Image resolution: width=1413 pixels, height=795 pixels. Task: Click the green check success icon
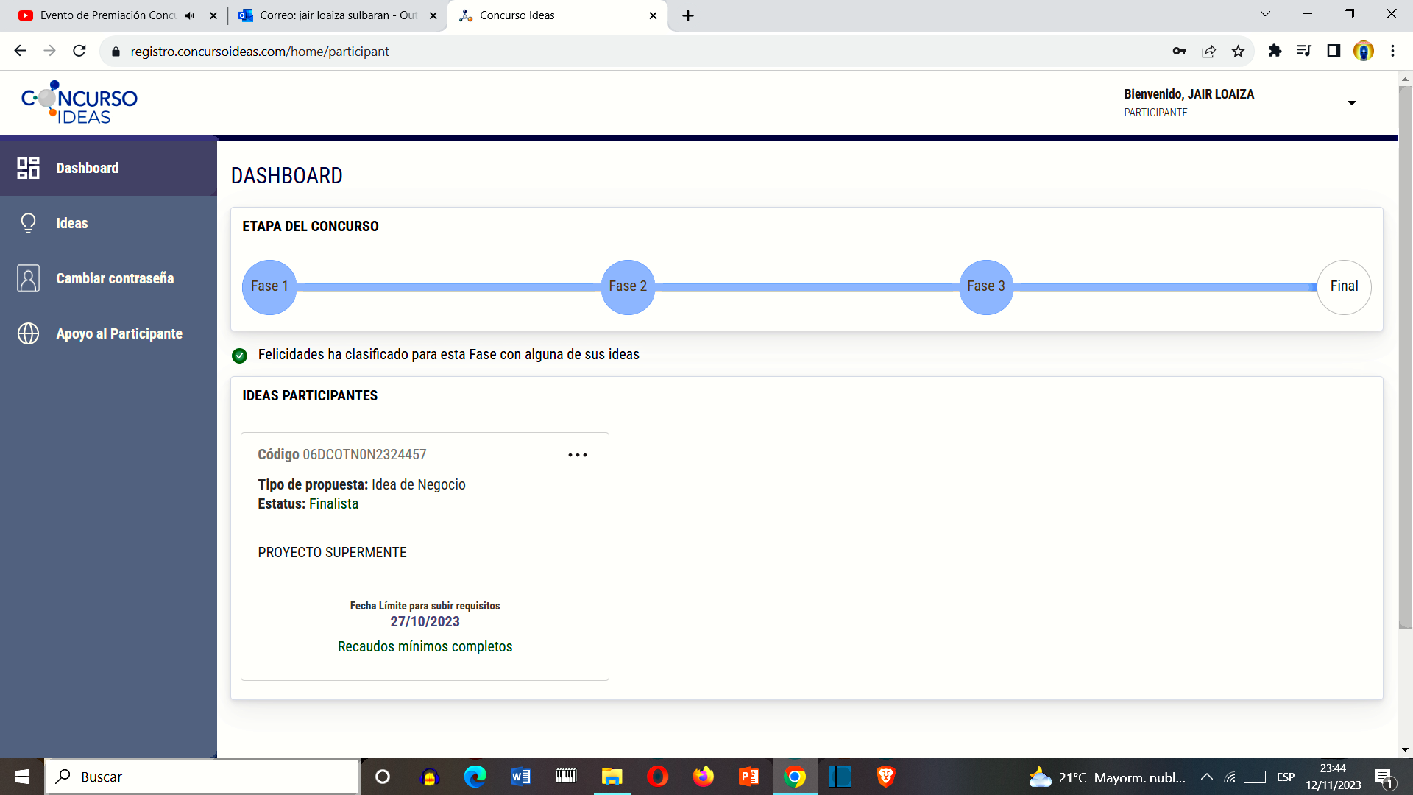coord(239,356)
